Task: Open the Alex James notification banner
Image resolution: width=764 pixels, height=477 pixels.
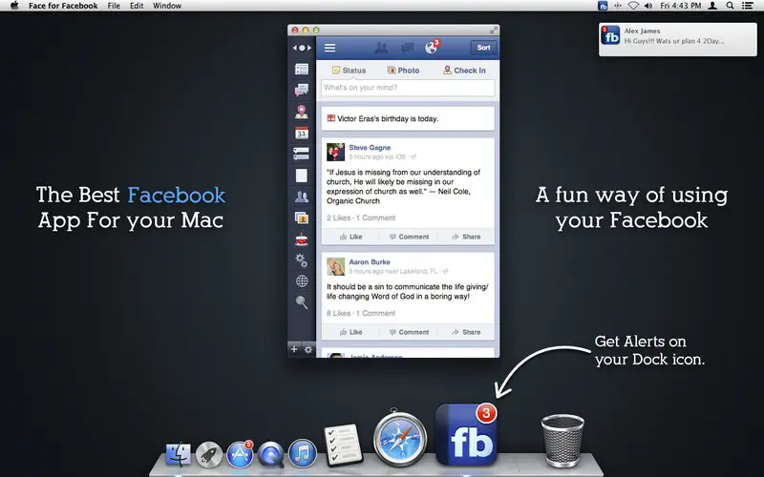Action: click(x=678, y=39)
